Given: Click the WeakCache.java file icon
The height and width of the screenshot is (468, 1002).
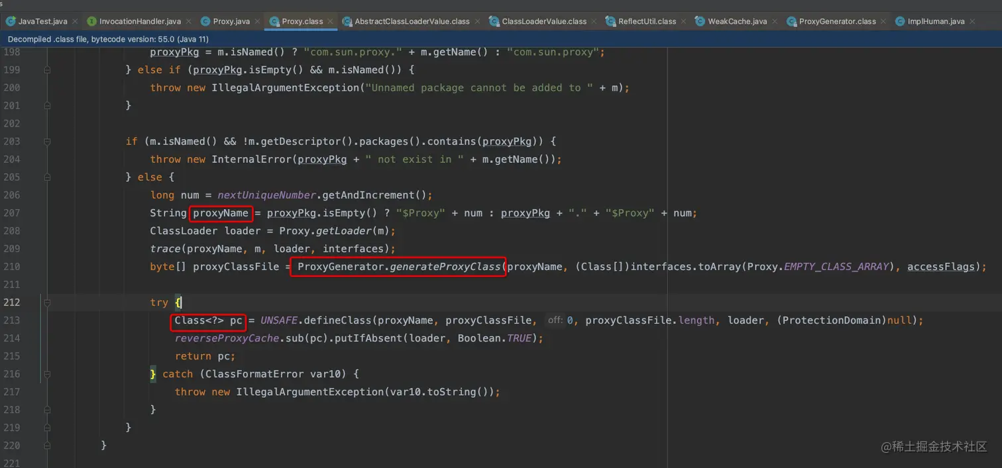Looking at the screenshot, I should pyautogui.click(x=700, y=21).
